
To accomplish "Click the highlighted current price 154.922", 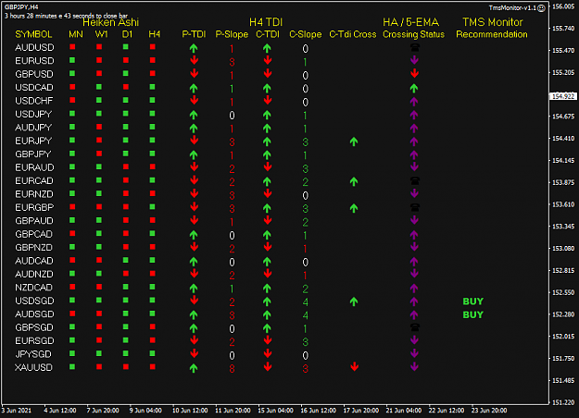I will 563,96.
